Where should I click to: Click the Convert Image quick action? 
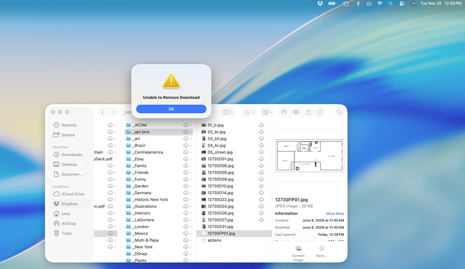tap(298, 252)
